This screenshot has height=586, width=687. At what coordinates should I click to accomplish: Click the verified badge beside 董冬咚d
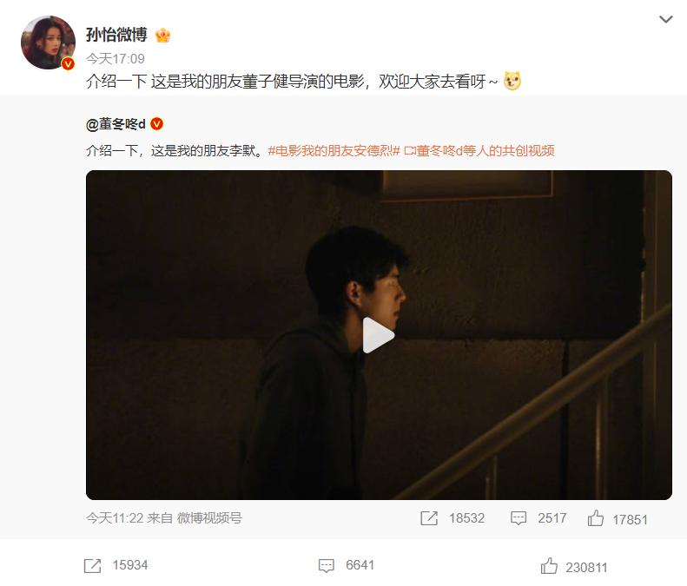156,124
